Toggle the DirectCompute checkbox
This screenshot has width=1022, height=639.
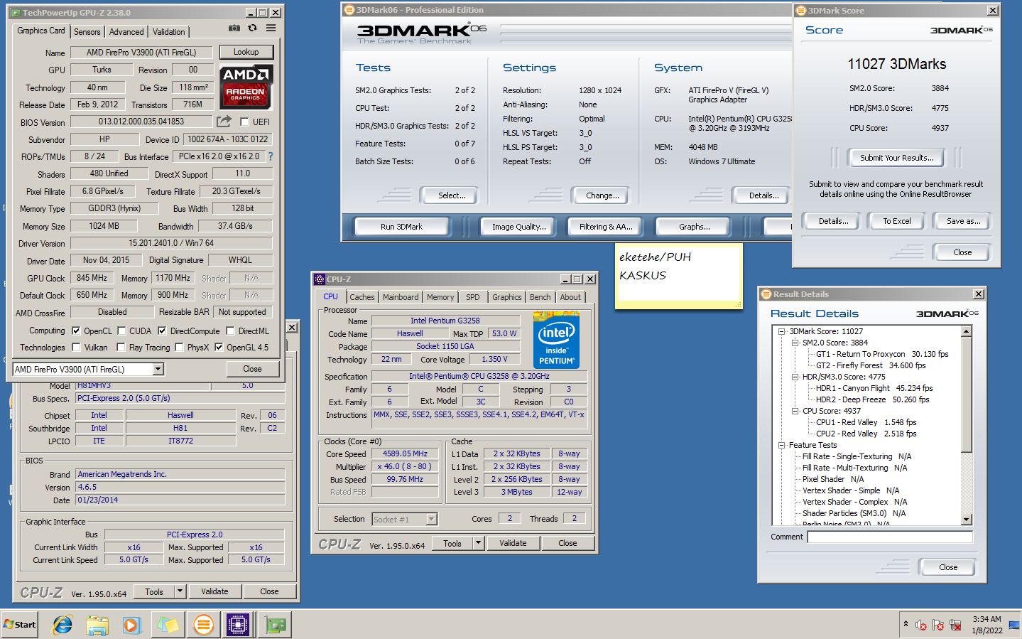[x=162, y=331]
